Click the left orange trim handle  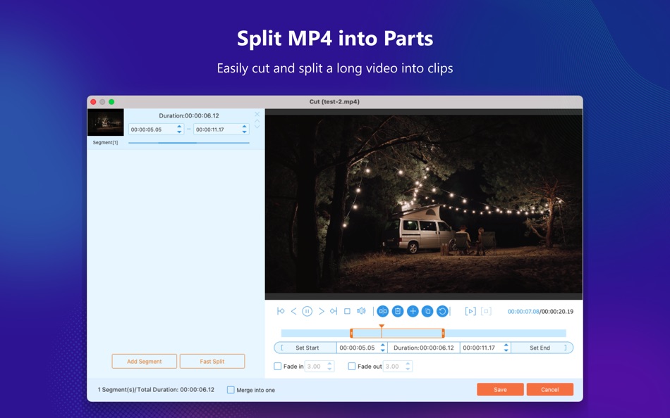tap(351, 333)
